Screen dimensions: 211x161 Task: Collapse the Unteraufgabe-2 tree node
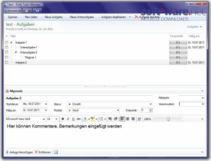(16, 52)
